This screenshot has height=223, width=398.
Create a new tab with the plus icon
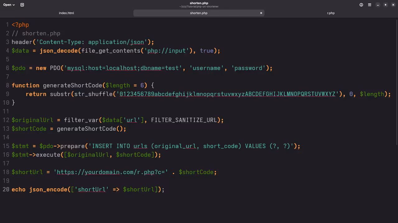pos(21,5)
